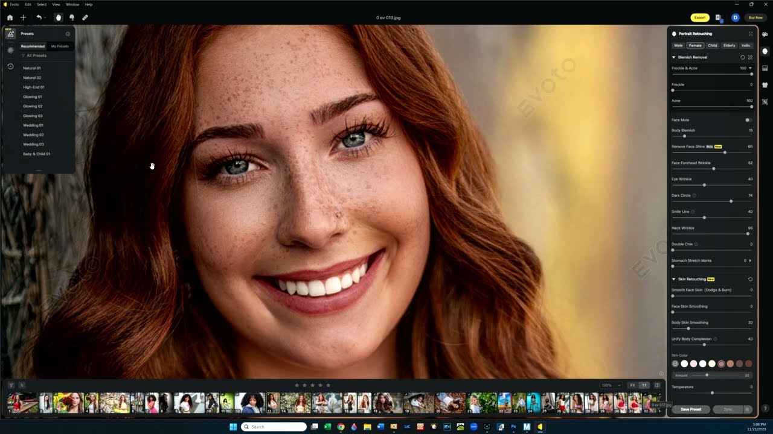Viewport: 773px width, 434px height.
Task: Select the none skin color option
Action: coord(675,363)
